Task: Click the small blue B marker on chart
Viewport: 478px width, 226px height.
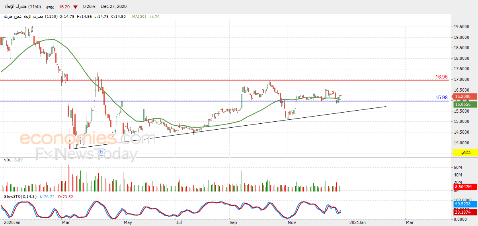Action: click(x=101, y=152)
